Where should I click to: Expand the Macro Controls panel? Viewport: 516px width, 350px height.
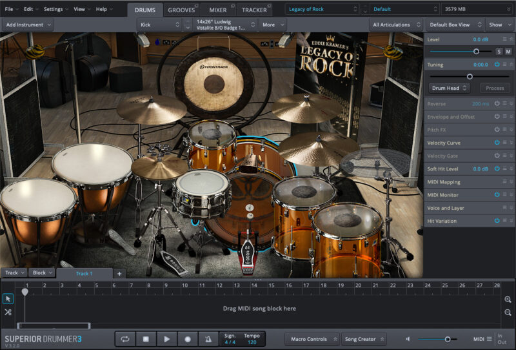pyautogui.click(x=312, y=339)
